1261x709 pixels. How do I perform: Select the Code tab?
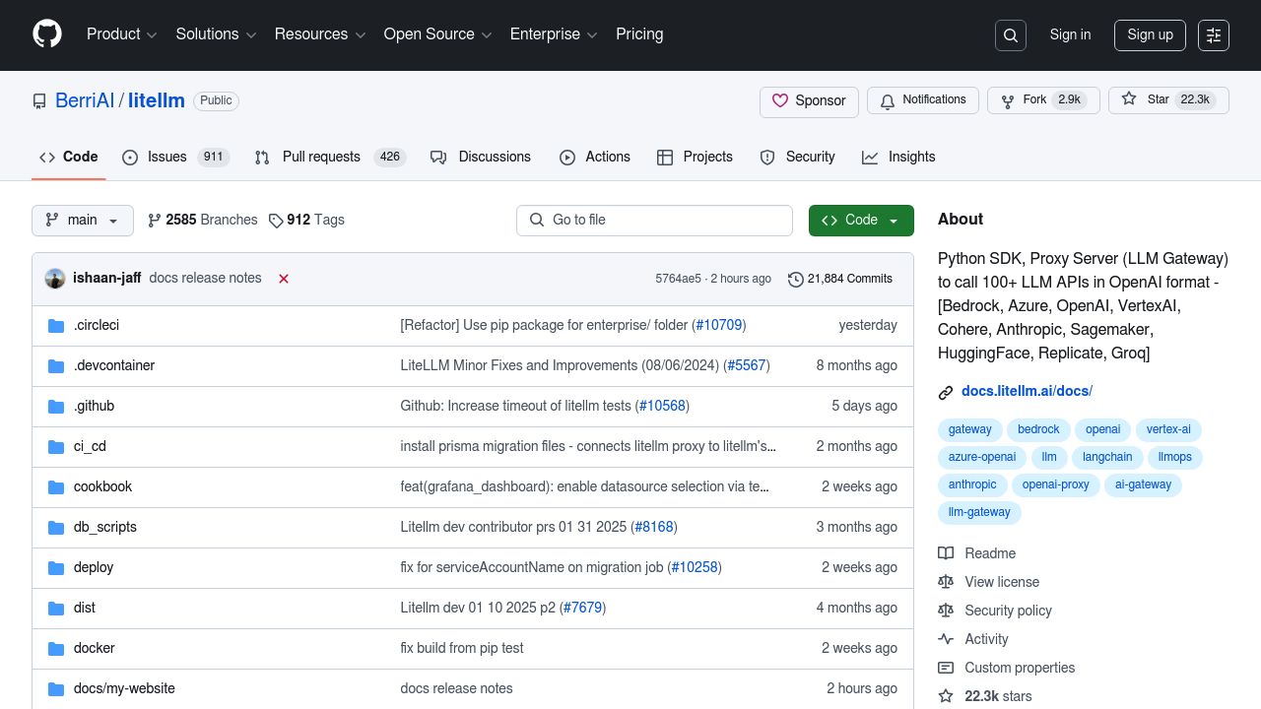69,157
